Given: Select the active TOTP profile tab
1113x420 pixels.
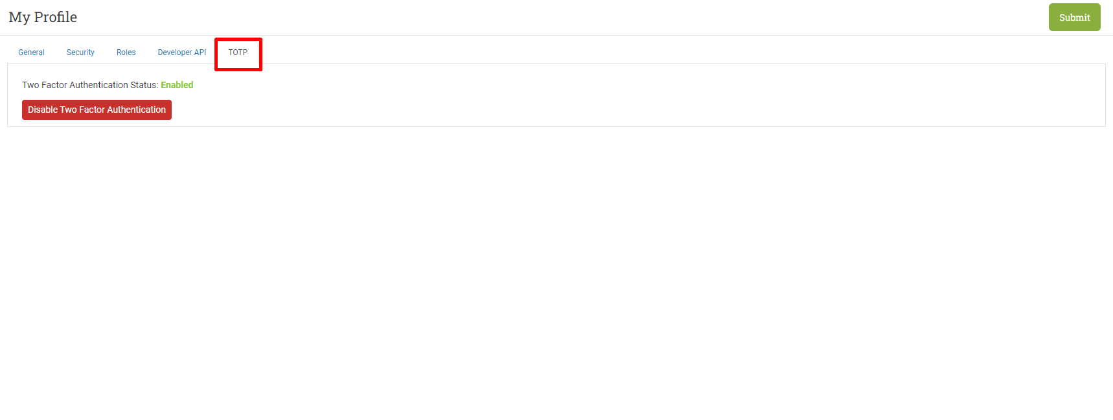Looking at the screenshot, I should tap(238, 52).
